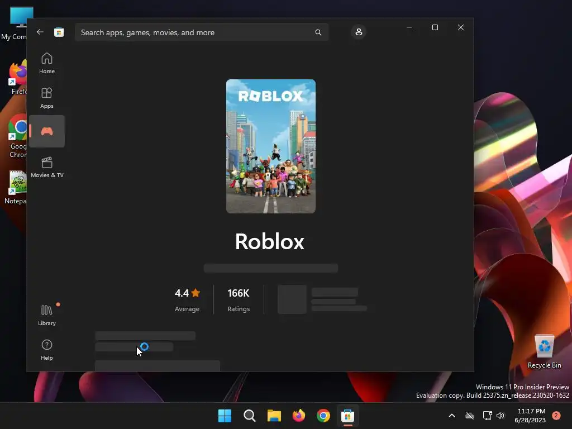
Task: Minimize the Microsoft Store window
Action: (x=409, y=27)
